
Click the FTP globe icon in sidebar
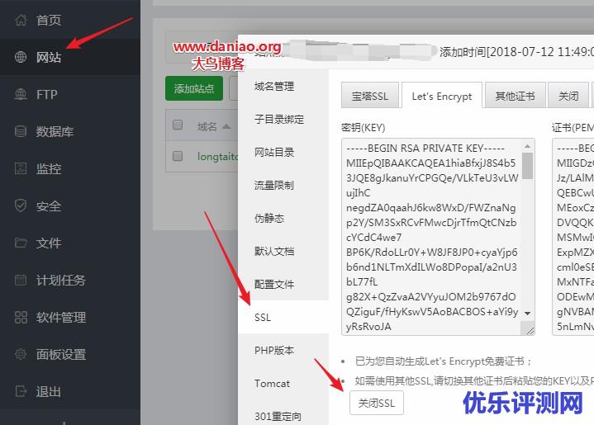coord(21,94)
